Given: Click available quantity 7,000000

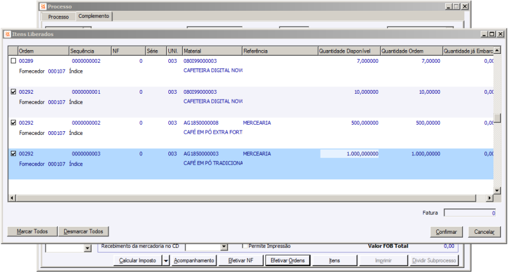Looking at the screenshot, I should (368, 61).
